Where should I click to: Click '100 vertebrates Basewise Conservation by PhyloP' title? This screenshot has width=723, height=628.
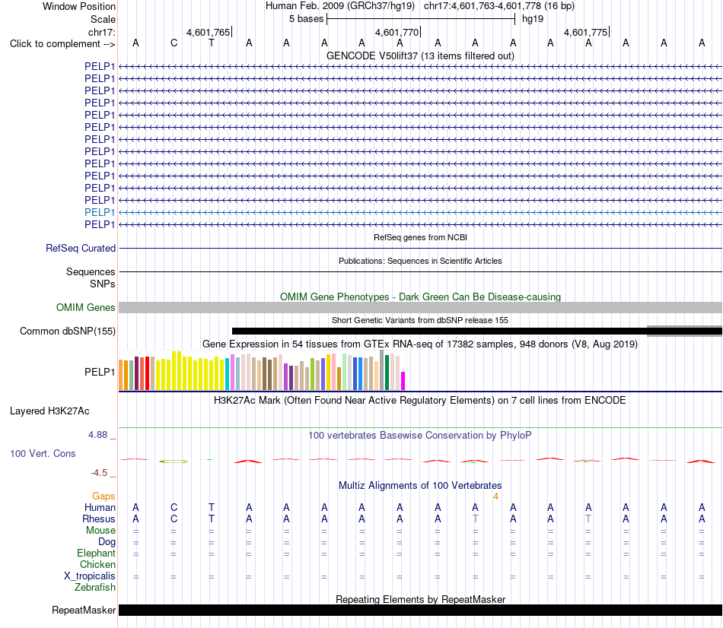point(420,436)
